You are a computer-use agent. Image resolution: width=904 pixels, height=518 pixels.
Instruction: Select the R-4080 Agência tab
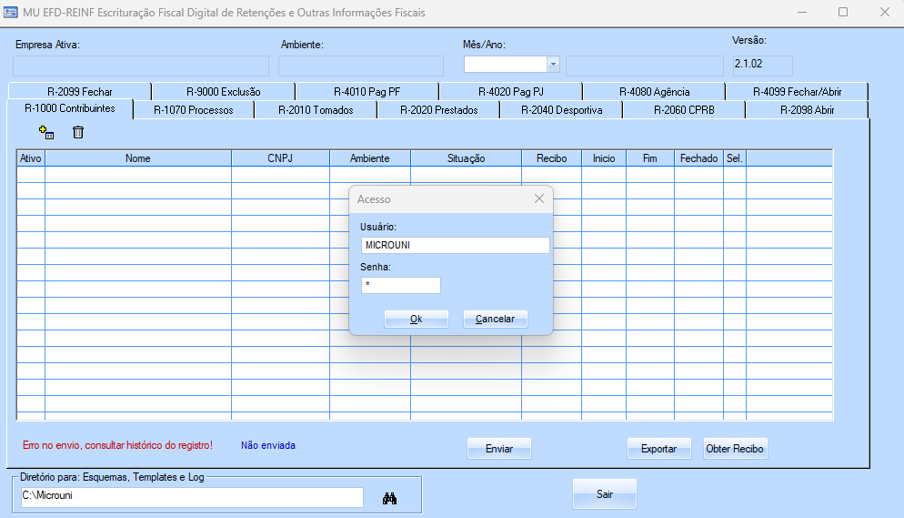[655, 92]
